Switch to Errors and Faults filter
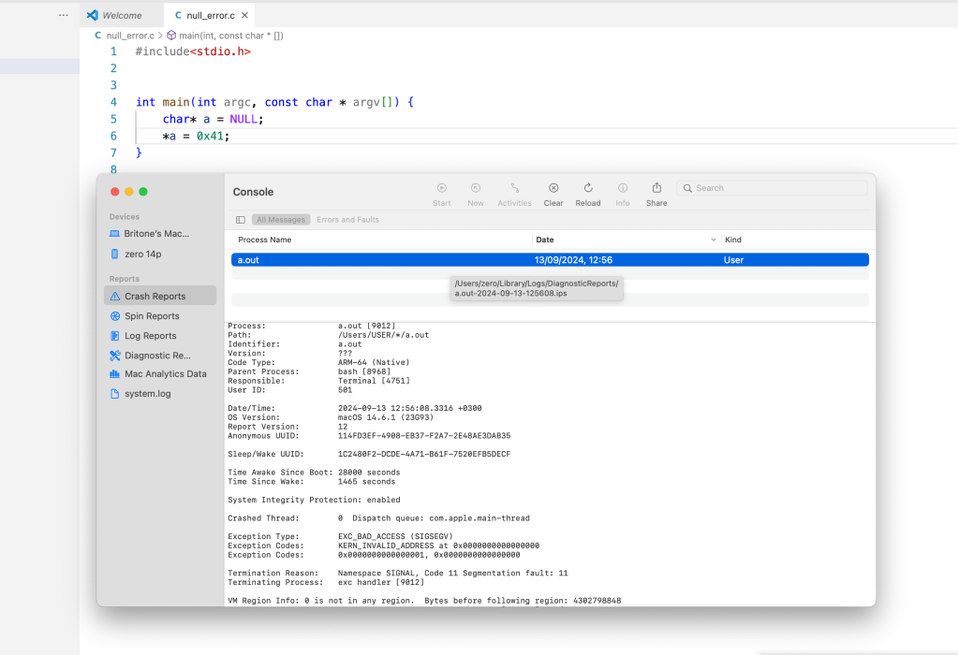 click(x=347, y=220)
